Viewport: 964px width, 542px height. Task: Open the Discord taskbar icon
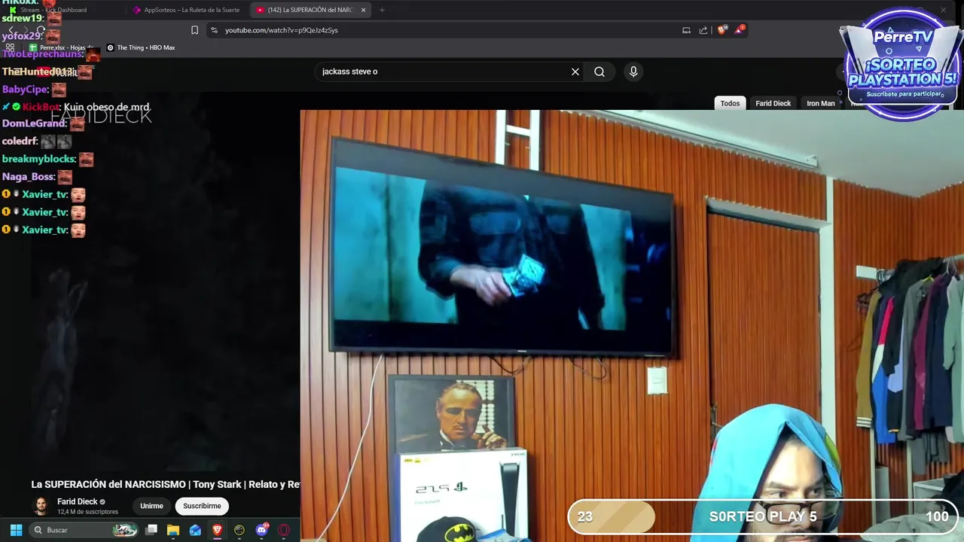(x=262, y=530)
